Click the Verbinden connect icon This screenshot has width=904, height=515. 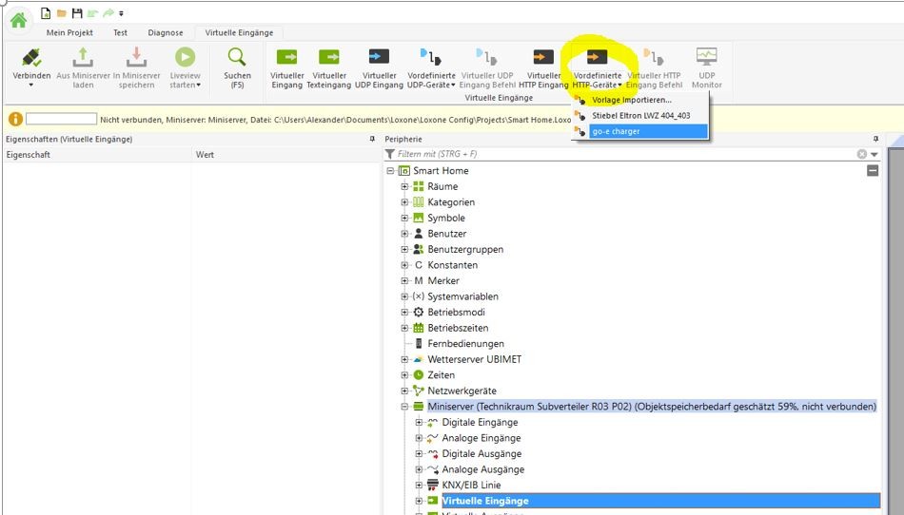click(31, 58)
